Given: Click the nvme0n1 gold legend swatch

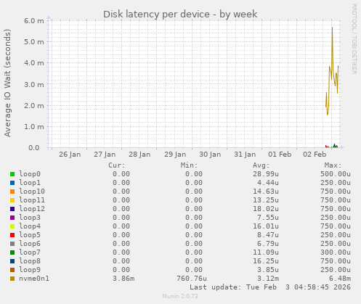Looking at the screenshot, I should point(12,279).
